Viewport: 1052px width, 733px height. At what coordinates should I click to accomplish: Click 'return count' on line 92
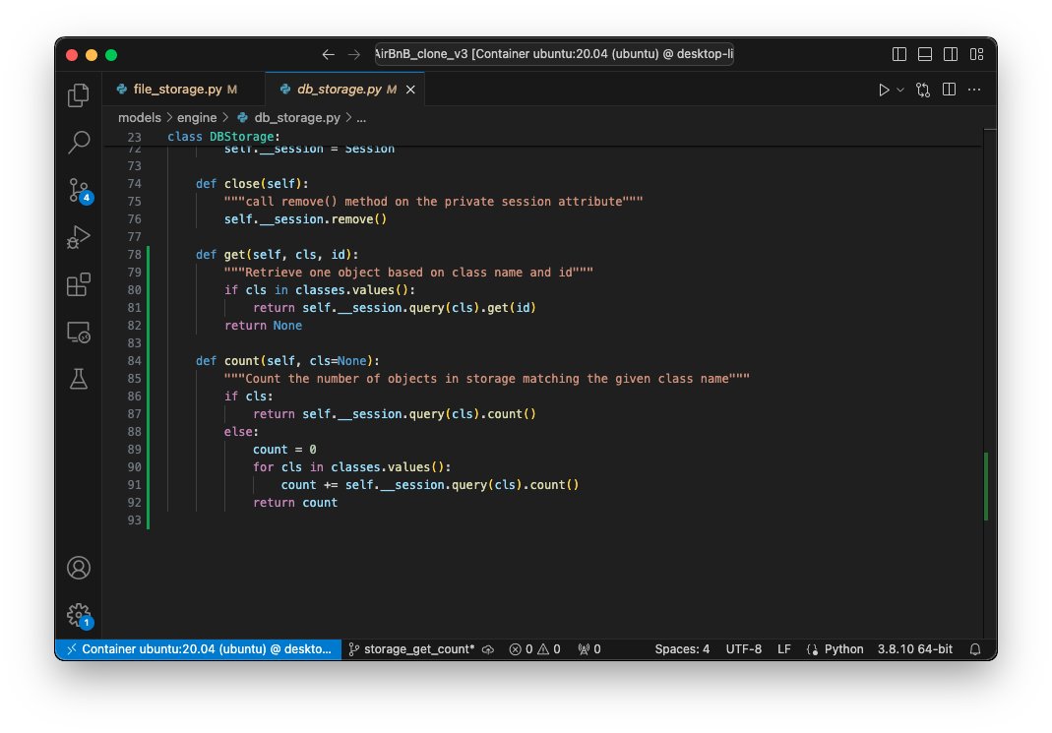(295, 503)
